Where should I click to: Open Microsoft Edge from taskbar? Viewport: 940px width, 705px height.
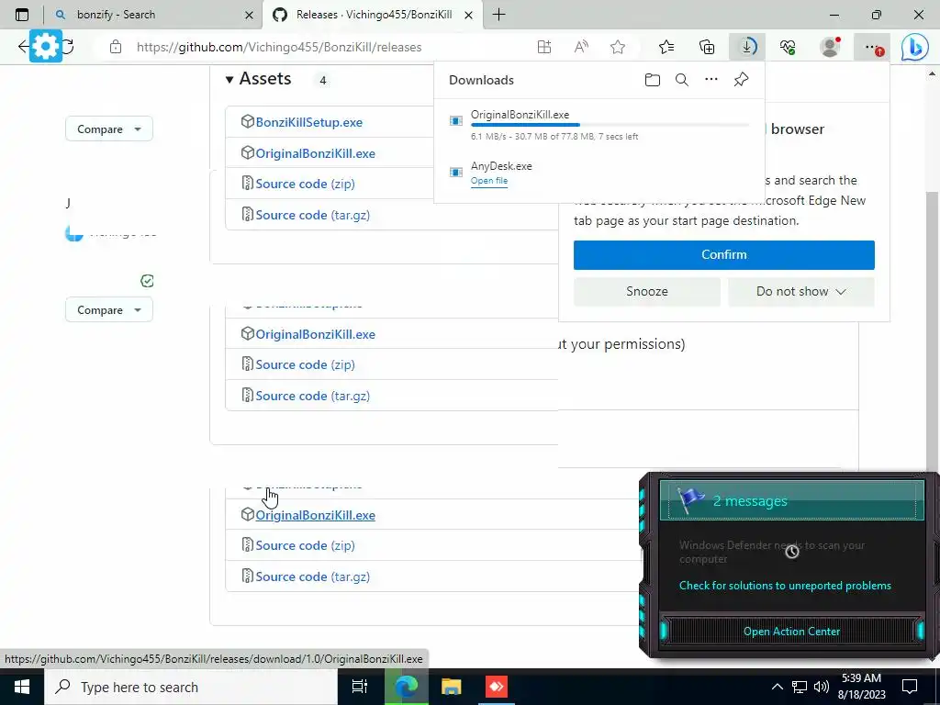click(x=405, y=687)
